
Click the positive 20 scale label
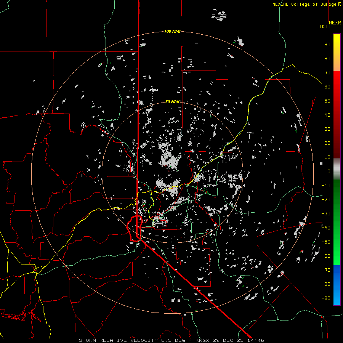(327, 143)
